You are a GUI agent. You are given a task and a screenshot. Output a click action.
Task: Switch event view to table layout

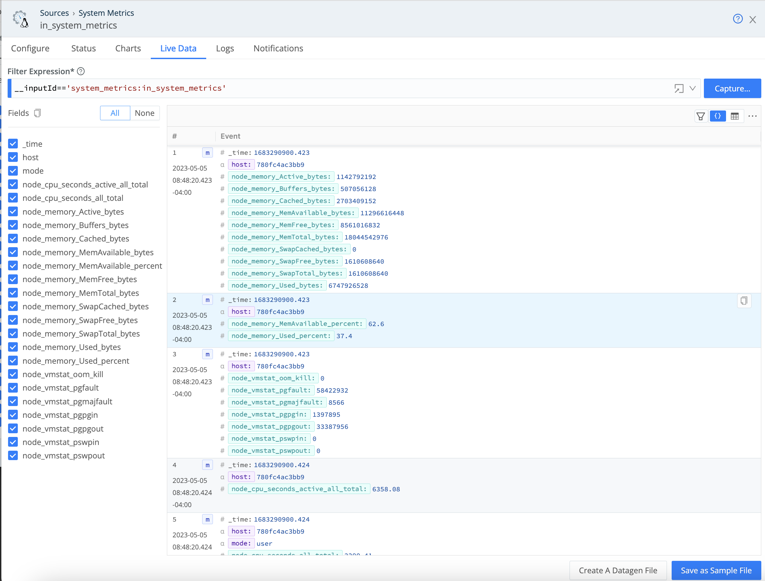[x=735, y=116]
